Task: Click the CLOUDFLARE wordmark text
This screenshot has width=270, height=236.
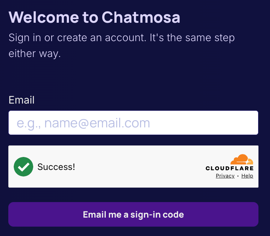Action: (x=230, y=168)
